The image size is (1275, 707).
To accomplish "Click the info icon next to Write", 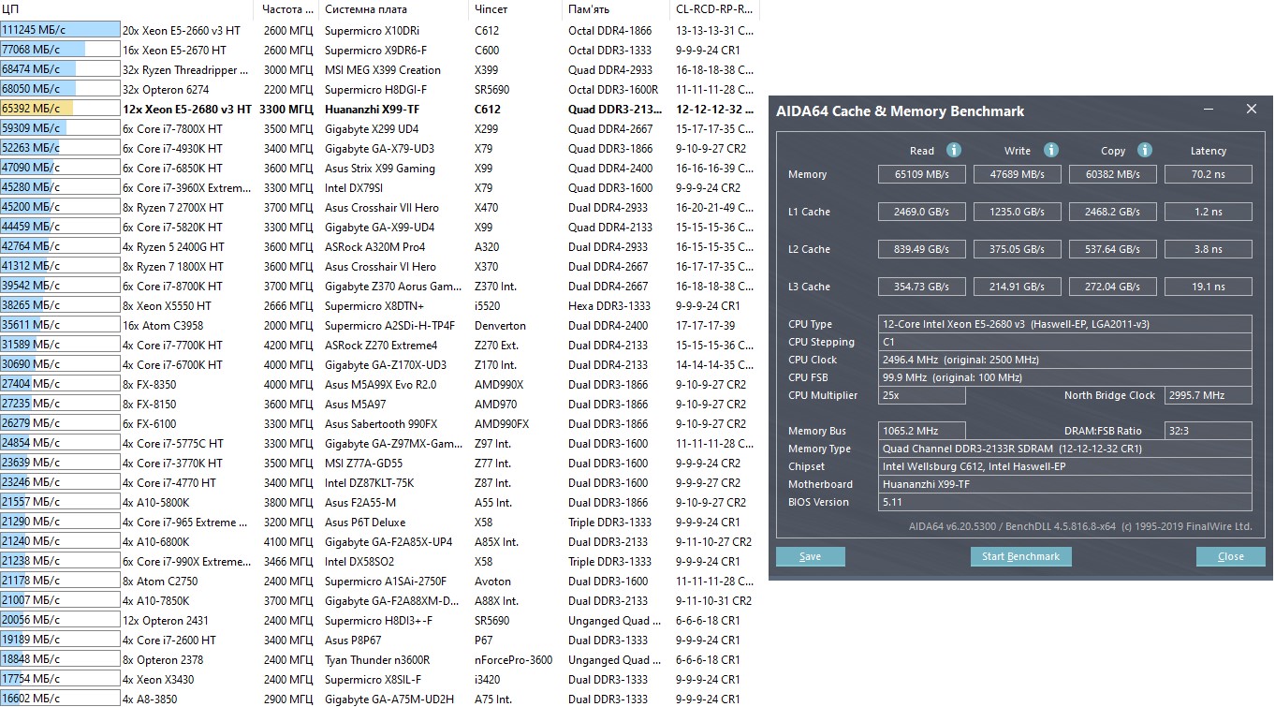I will click(x=1050, y=150).
